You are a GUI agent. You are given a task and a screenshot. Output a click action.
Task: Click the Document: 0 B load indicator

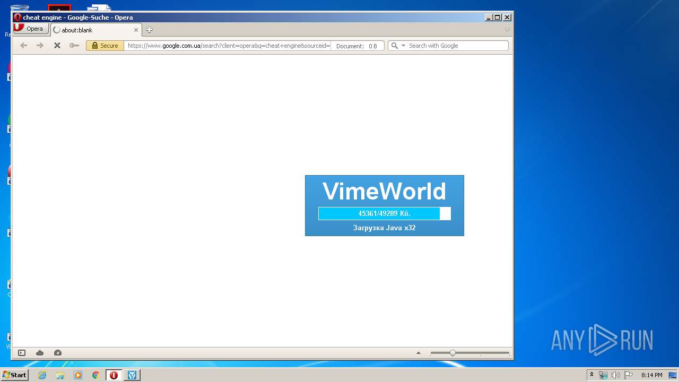click(356, 46)
